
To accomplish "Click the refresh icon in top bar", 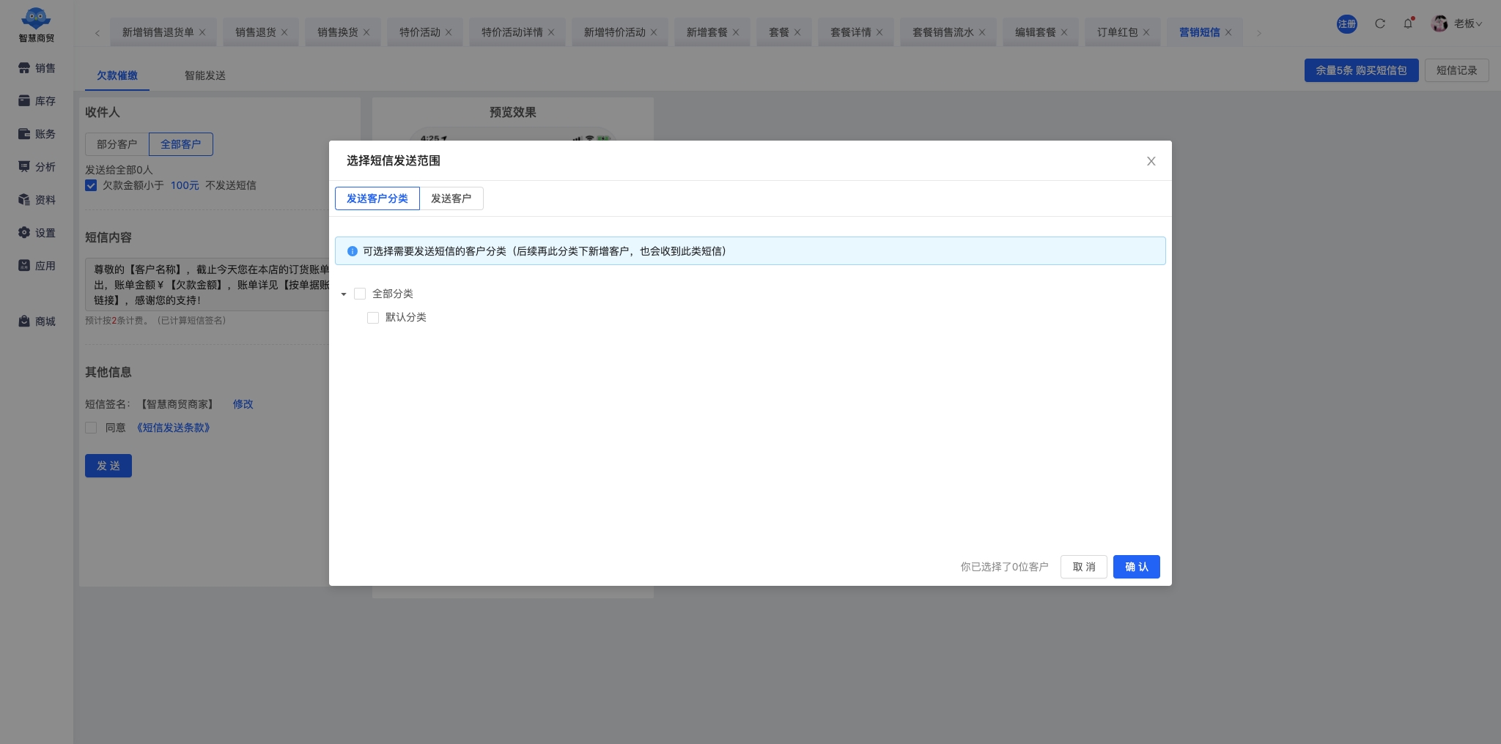I will [1380, 23].
